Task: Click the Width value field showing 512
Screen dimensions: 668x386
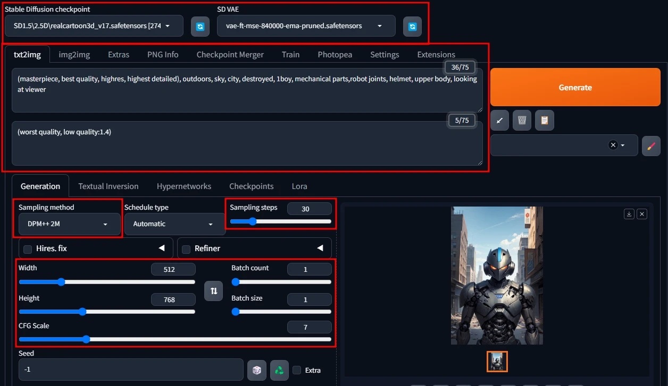Action: click(x=173, y=269)
